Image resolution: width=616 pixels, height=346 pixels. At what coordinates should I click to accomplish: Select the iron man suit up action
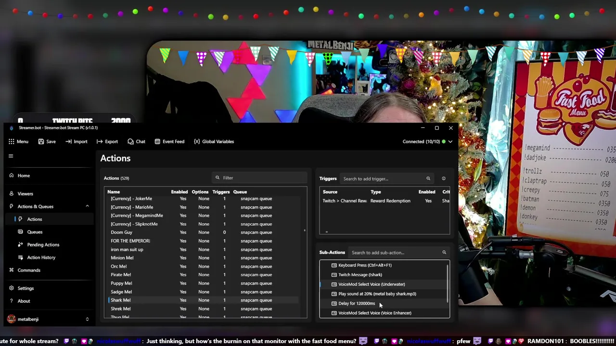pyautogui.click(x=203, y=249)
